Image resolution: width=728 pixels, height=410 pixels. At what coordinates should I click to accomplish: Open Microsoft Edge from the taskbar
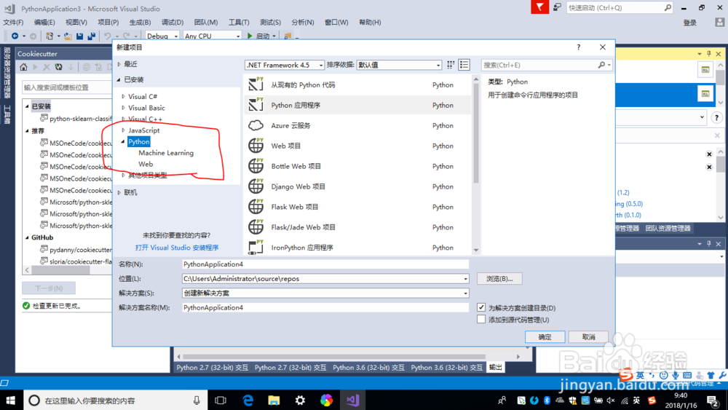point(248,401)
